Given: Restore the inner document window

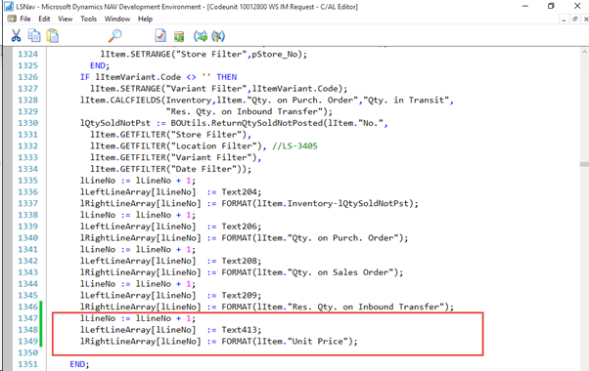Looking at the screenshot, I should pos(574,20).
